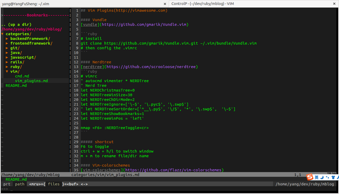Viewport: 339px width, 194px height.
Task: Click the '##### shortcut' heading
Action: tap(97, 142)
